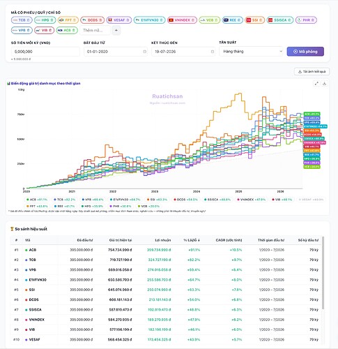
Task: Remove ACB chip with its trash icon
Action: pyautogui.click(x=73, y=30)
